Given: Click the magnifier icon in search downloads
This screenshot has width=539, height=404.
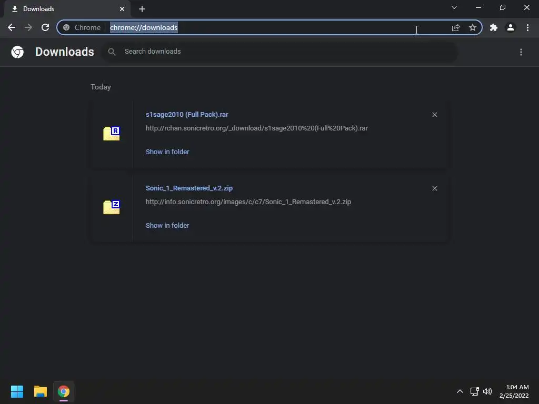Looking at the screenshot, I should tap(112, 52).
